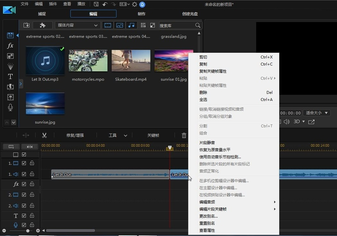Show only audio files with the music note filter
Viewport: 337px width, 236px height.
click(131, 26)
